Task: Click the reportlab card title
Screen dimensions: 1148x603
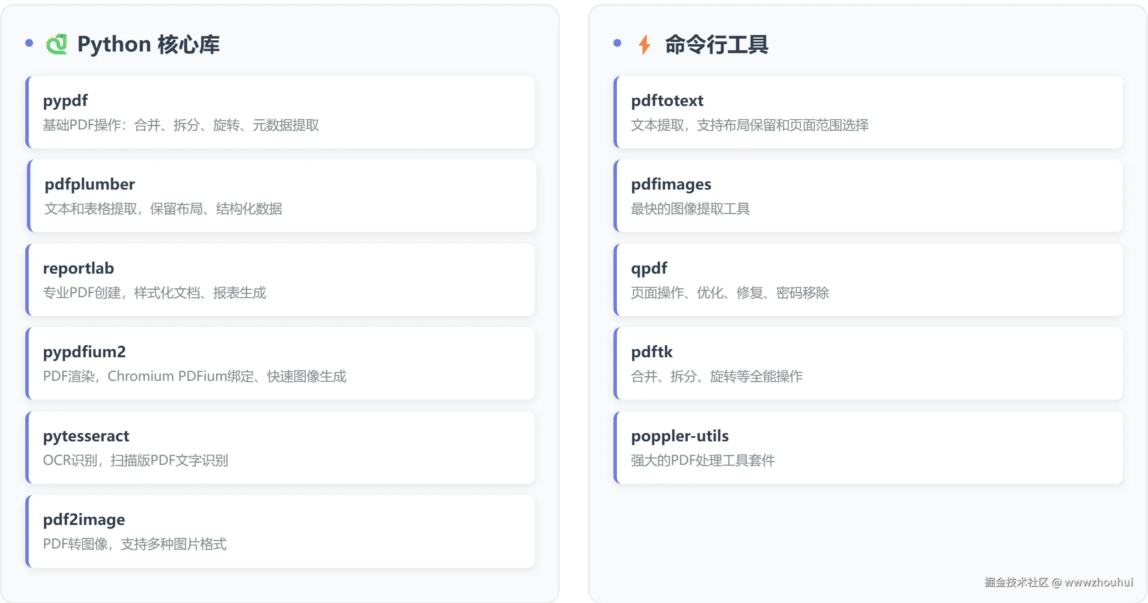Action: (78, 268)
